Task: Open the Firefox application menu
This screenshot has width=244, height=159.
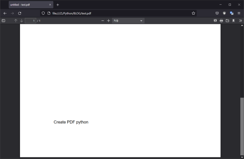Action: (239, 13)
